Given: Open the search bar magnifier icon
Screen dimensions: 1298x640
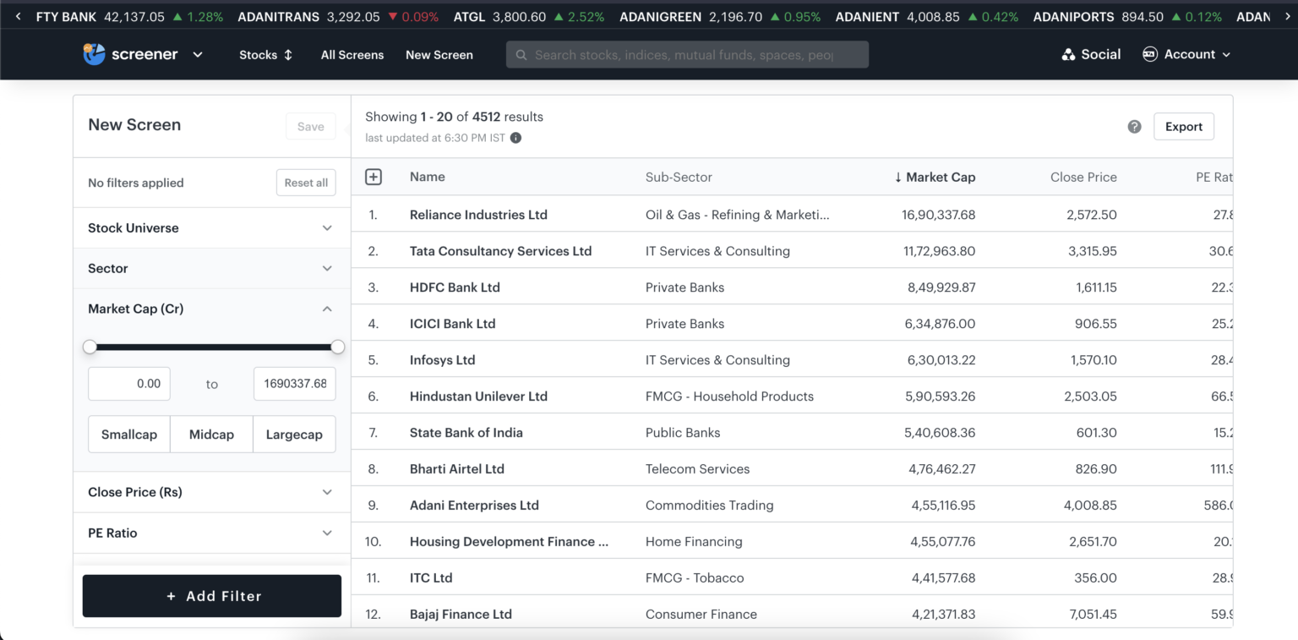Looking at the screenshot, I should coord(521,54).
